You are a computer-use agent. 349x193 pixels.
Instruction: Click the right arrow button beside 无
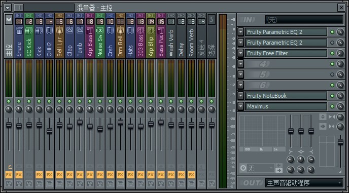[279, 171]
